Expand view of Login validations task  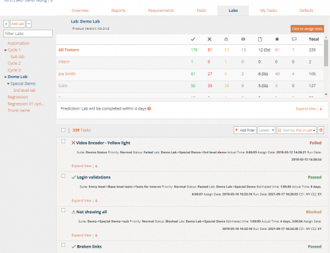click(x=84, y=201)
